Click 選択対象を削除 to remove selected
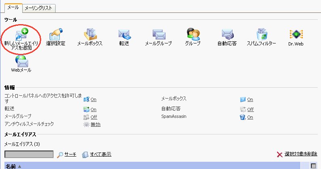This screenshot has width=321, height=169. pyautogui.click(x=300, y=155)
